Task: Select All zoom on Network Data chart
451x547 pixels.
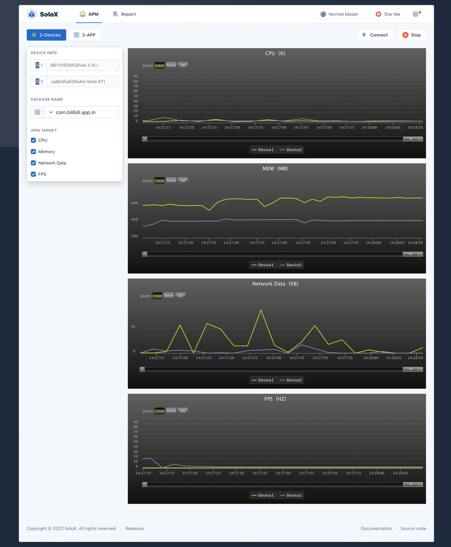Action: click(x=180, y=296)
